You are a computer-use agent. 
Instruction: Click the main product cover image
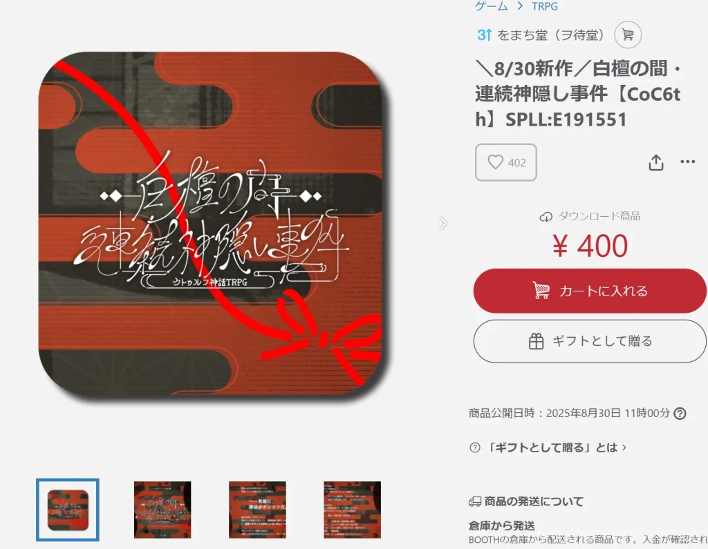[210, 224]
